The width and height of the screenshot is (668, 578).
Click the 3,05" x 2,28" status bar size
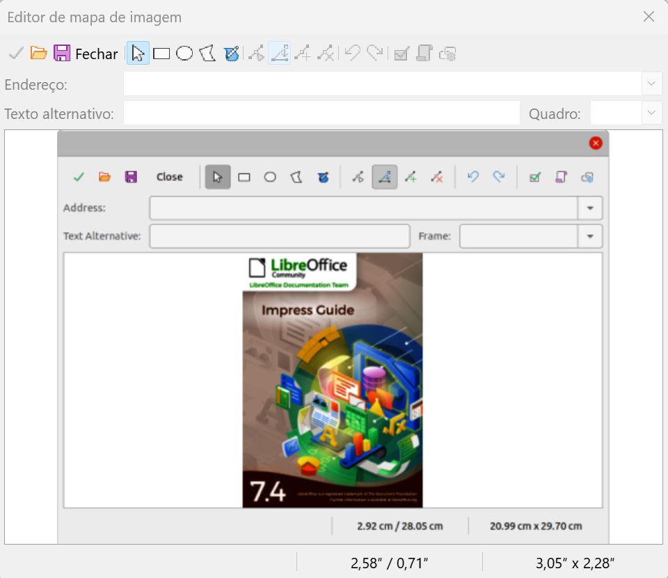(x=575, y=563)
